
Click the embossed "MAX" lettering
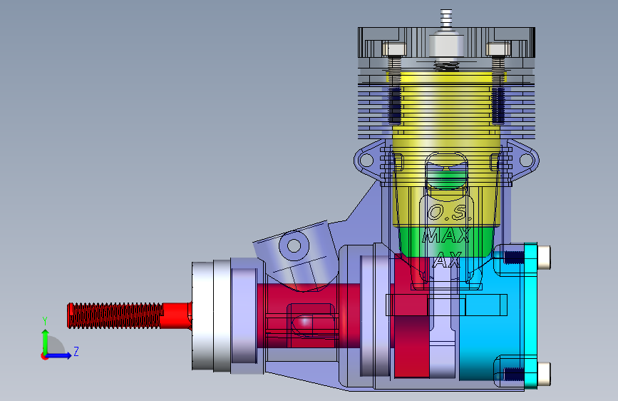pyautogui.click(x=446, y=235)
